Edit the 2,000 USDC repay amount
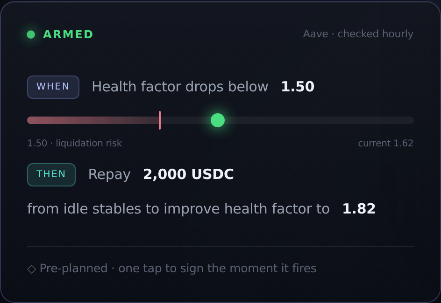This screenshot has width=441, height=303. click(x=188, y=174)
